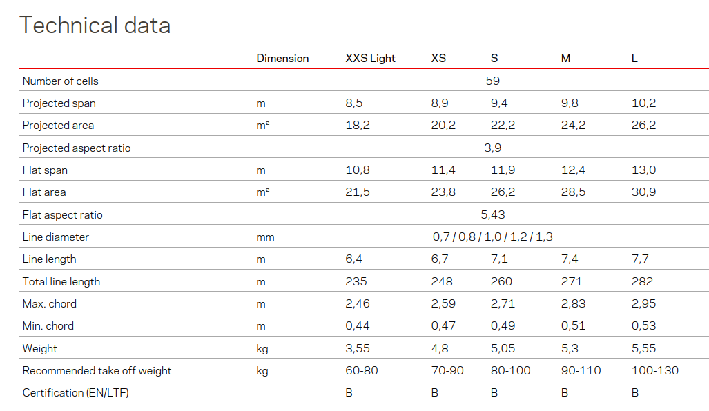The width and height of the screenshot is (709, 411).
Task: Click the XS size column header
Action: 438,59
